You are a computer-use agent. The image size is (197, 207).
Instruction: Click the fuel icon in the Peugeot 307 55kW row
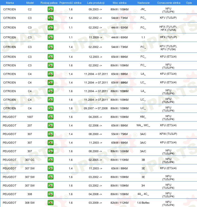tap(50, 134)
